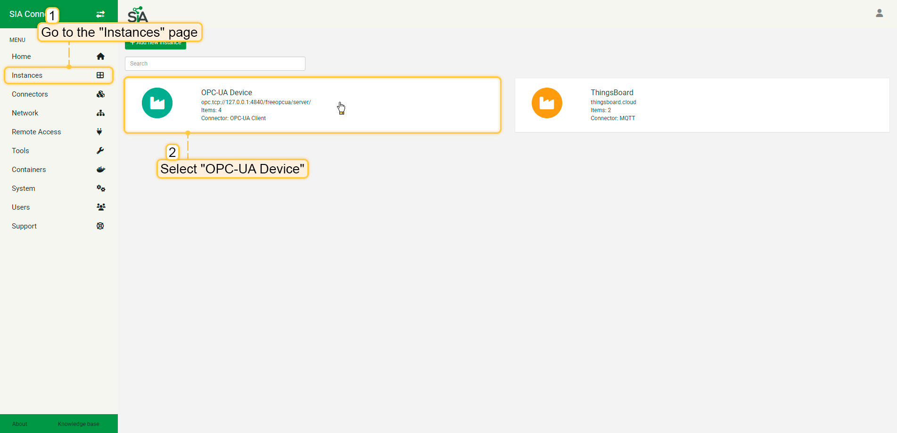Click the About link in footer
The width and height of the screenshot is (897, 433).
pos(20,424)
